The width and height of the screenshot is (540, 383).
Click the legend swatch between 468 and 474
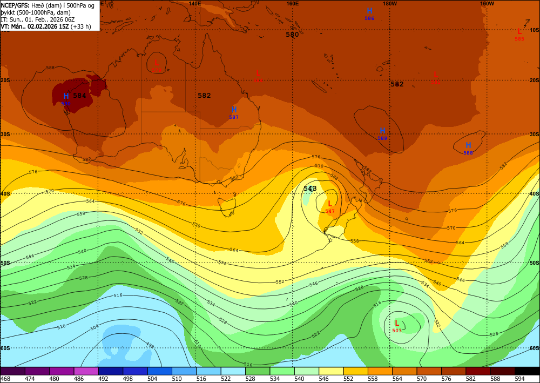pyautogui.click(x=13, y=371)
